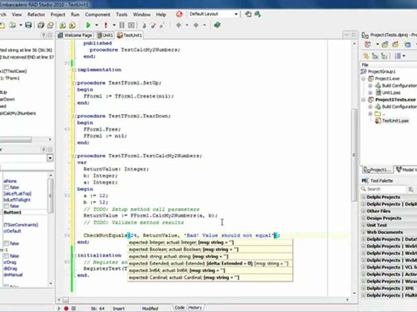
Task: Switch to the History tab
Action: 195,308
